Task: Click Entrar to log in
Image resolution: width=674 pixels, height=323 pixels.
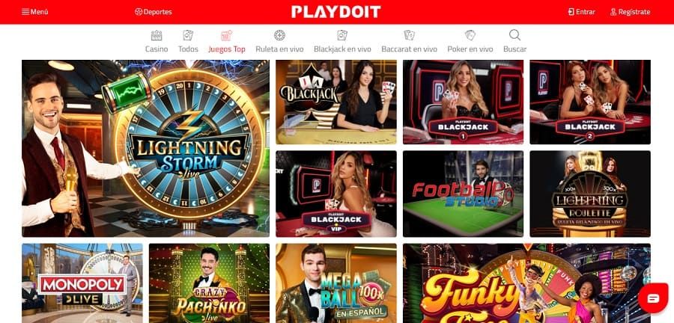Action: 581,11
